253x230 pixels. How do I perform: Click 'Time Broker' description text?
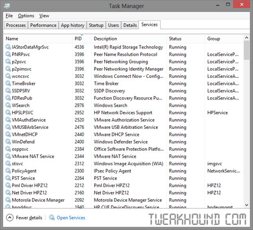coord(106,83)
